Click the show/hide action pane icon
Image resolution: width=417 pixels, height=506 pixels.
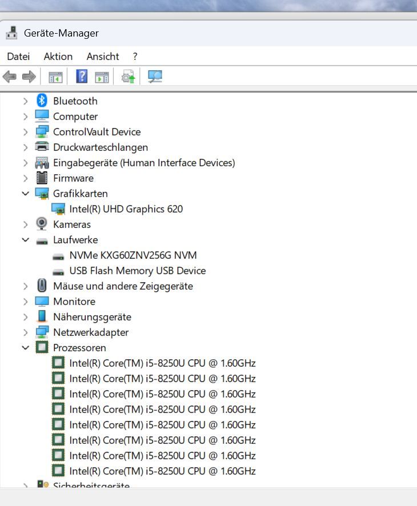point(102,77)
